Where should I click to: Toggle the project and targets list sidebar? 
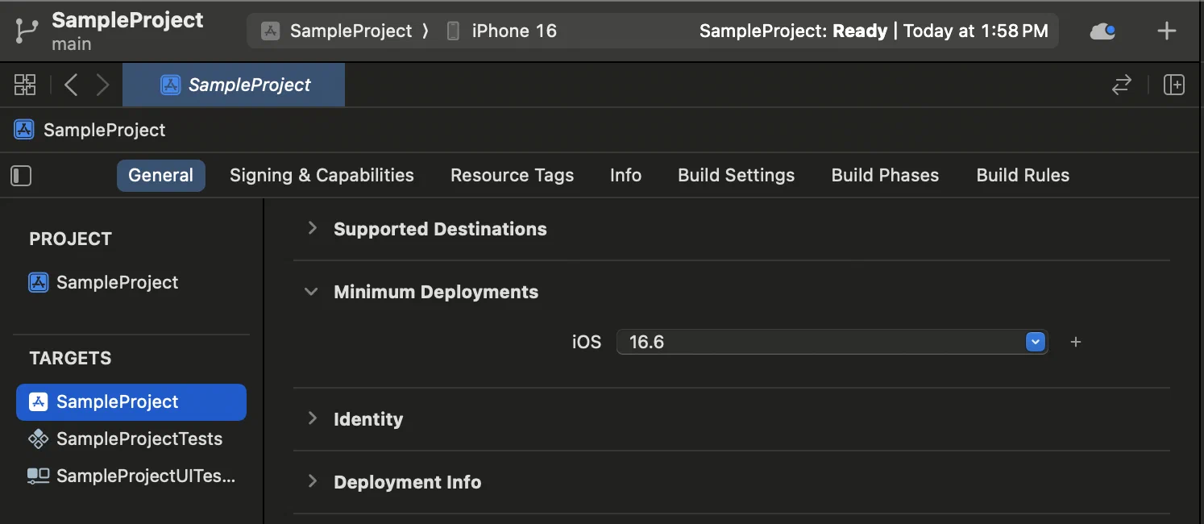pos(21,176)
